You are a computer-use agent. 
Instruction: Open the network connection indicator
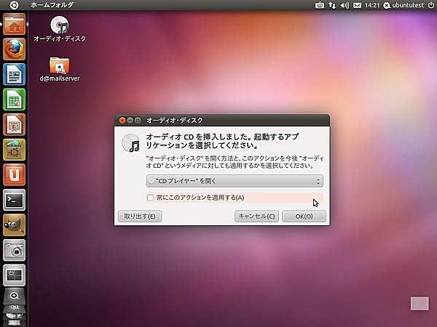coord(332,5)
